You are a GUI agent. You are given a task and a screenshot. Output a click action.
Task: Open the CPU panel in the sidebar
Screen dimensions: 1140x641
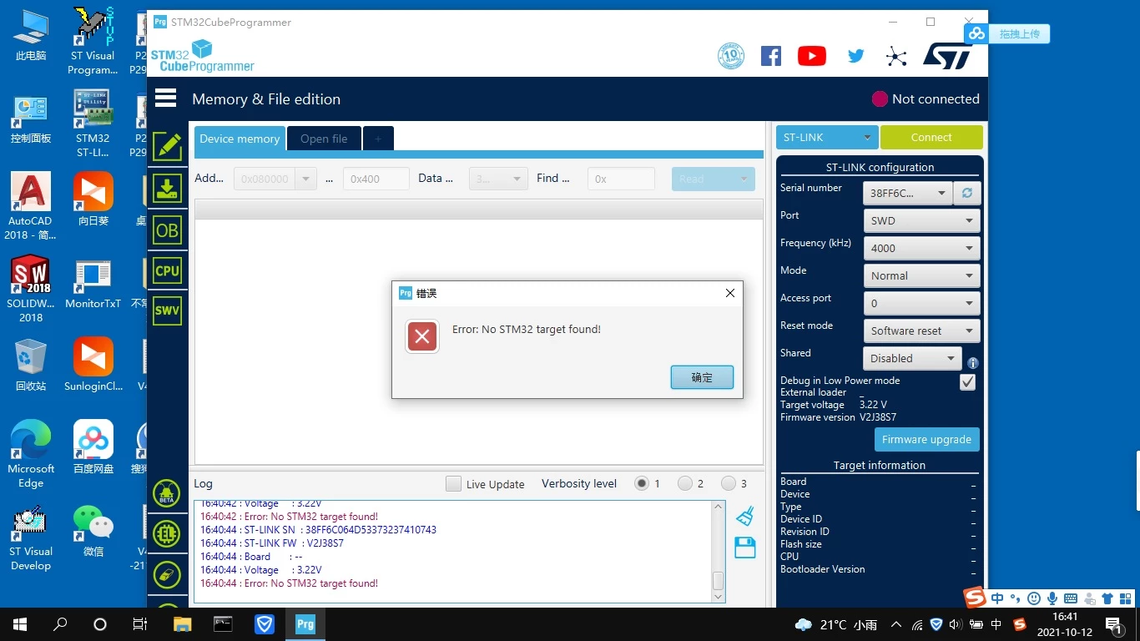(167, 270)
